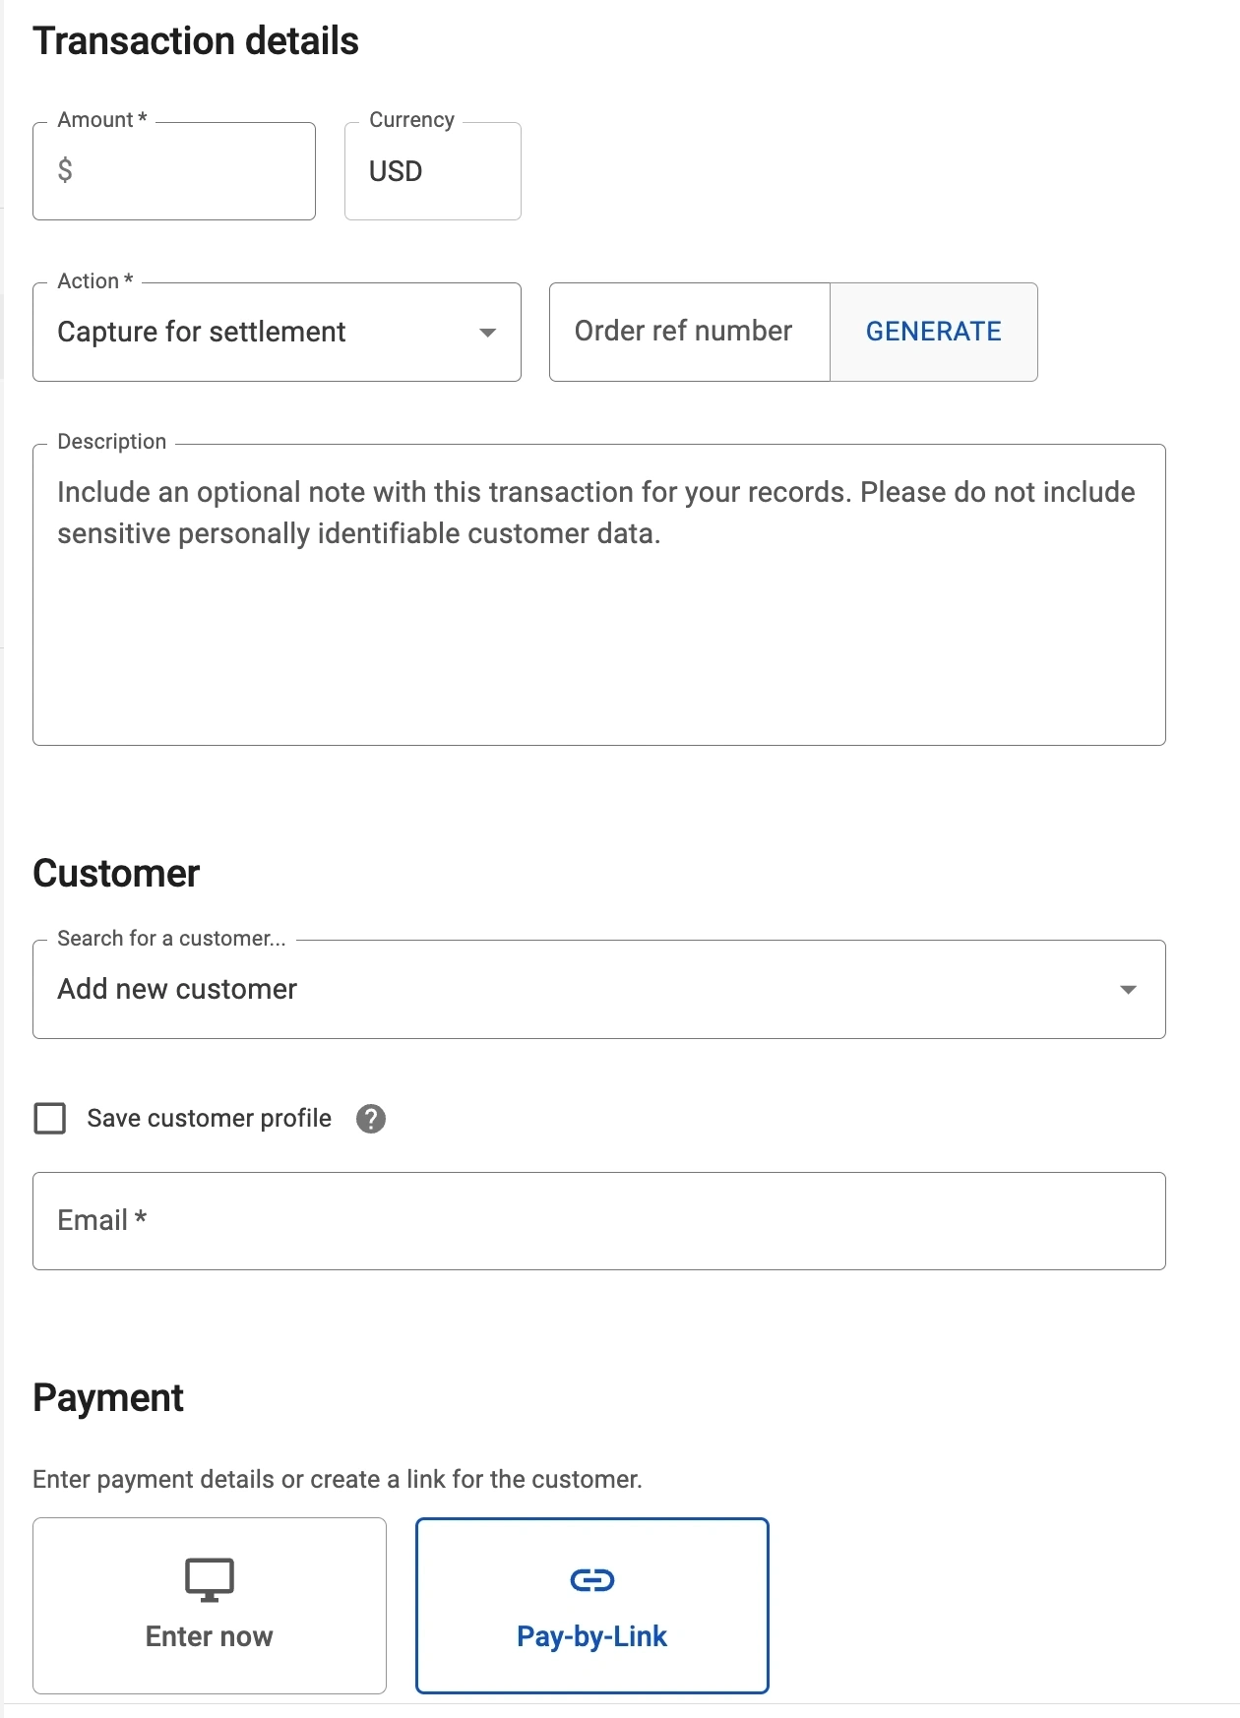This screenshot has width=1240, height=1718.
Task: Focus the Email input field
Action: click(x=598, y=1221)
